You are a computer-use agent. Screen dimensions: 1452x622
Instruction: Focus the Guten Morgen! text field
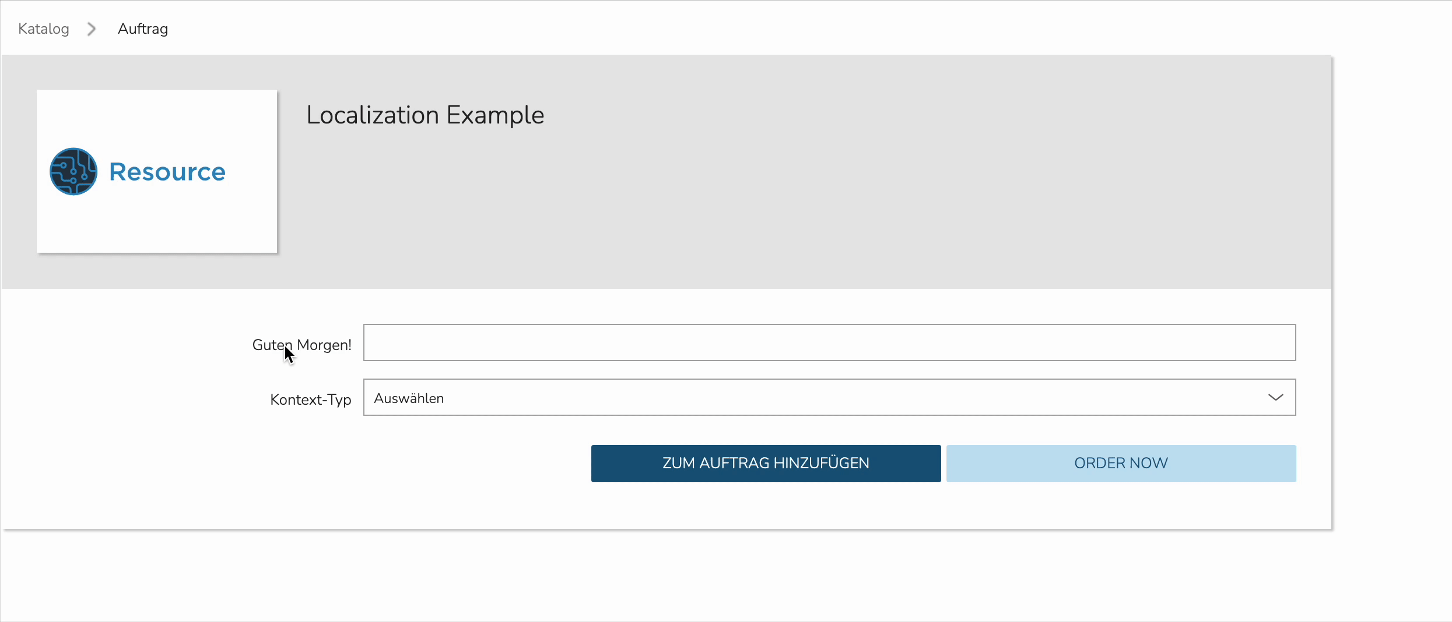tap(829, 342)
